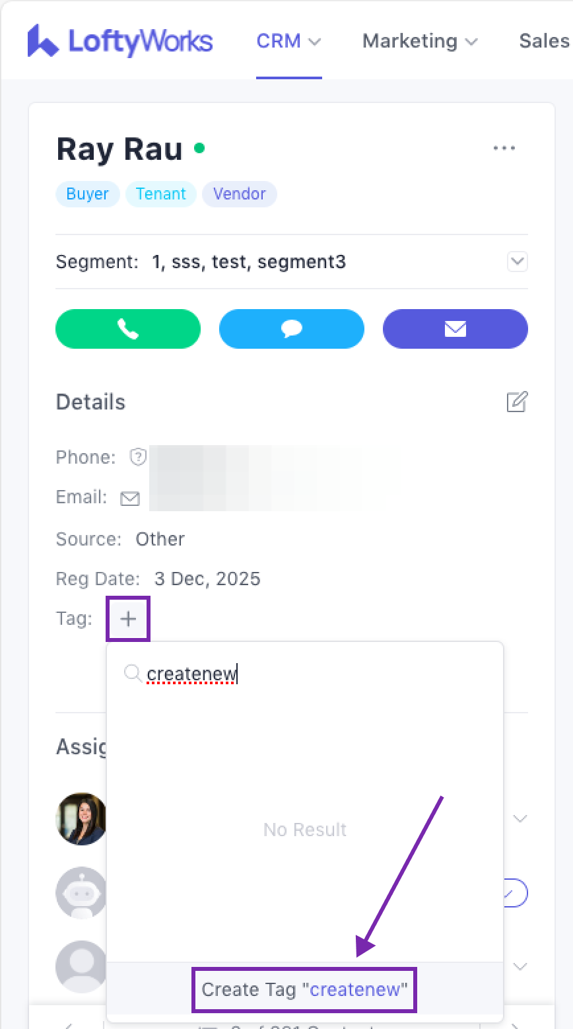Open the three-dot more options menu
This screenshot has height=1029, width=573.
click(x=504, y=149)
